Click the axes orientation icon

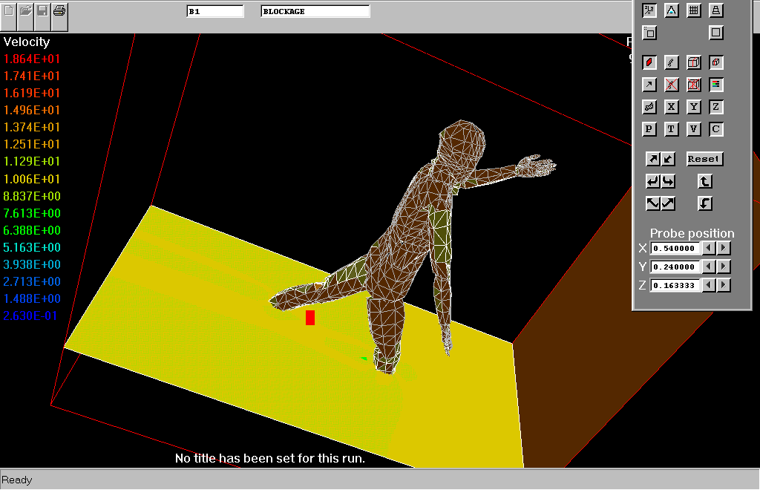pos(649,10)
